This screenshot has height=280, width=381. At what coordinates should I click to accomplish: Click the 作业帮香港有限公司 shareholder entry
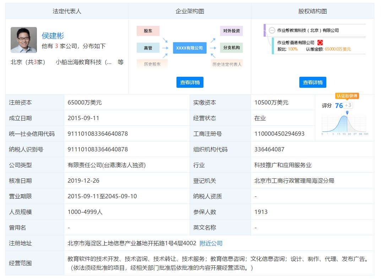[296, 43]
